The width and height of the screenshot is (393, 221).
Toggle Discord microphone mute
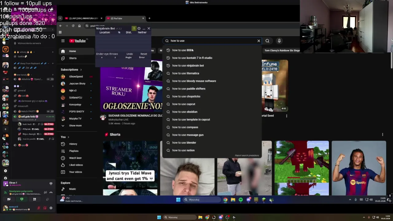(x=39, y=208)
